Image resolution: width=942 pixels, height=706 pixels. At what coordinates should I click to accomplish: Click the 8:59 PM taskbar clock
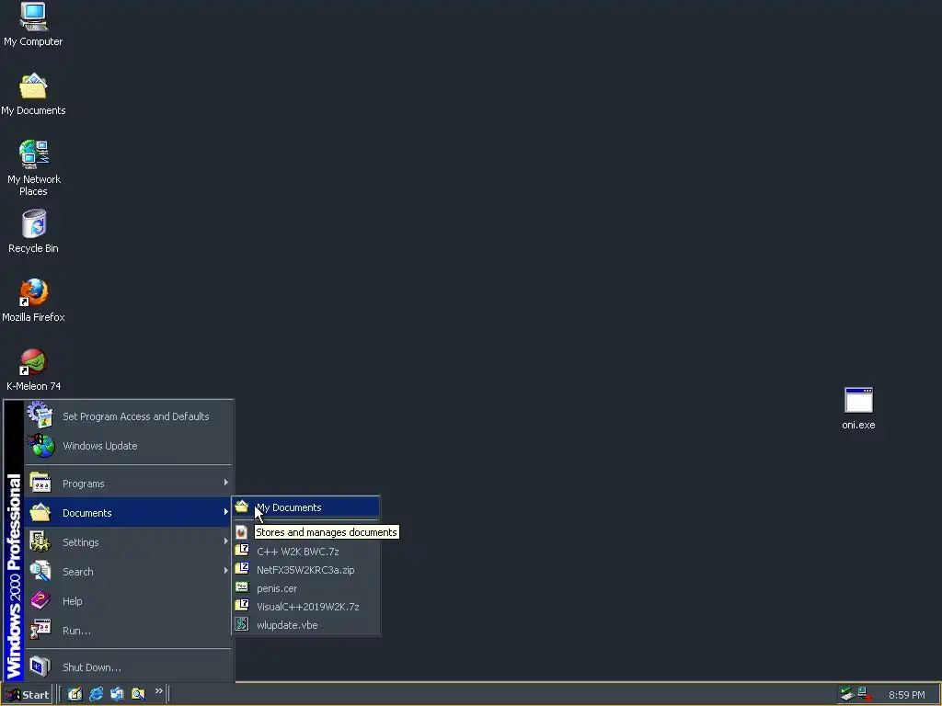906,695
